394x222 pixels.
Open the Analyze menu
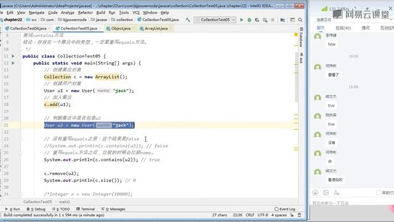(68, 12)
